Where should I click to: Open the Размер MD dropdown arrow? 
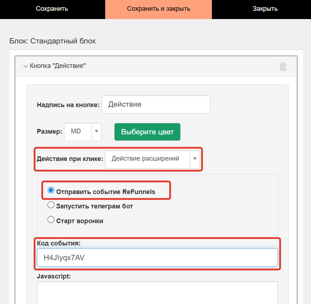tap(96, 132)
